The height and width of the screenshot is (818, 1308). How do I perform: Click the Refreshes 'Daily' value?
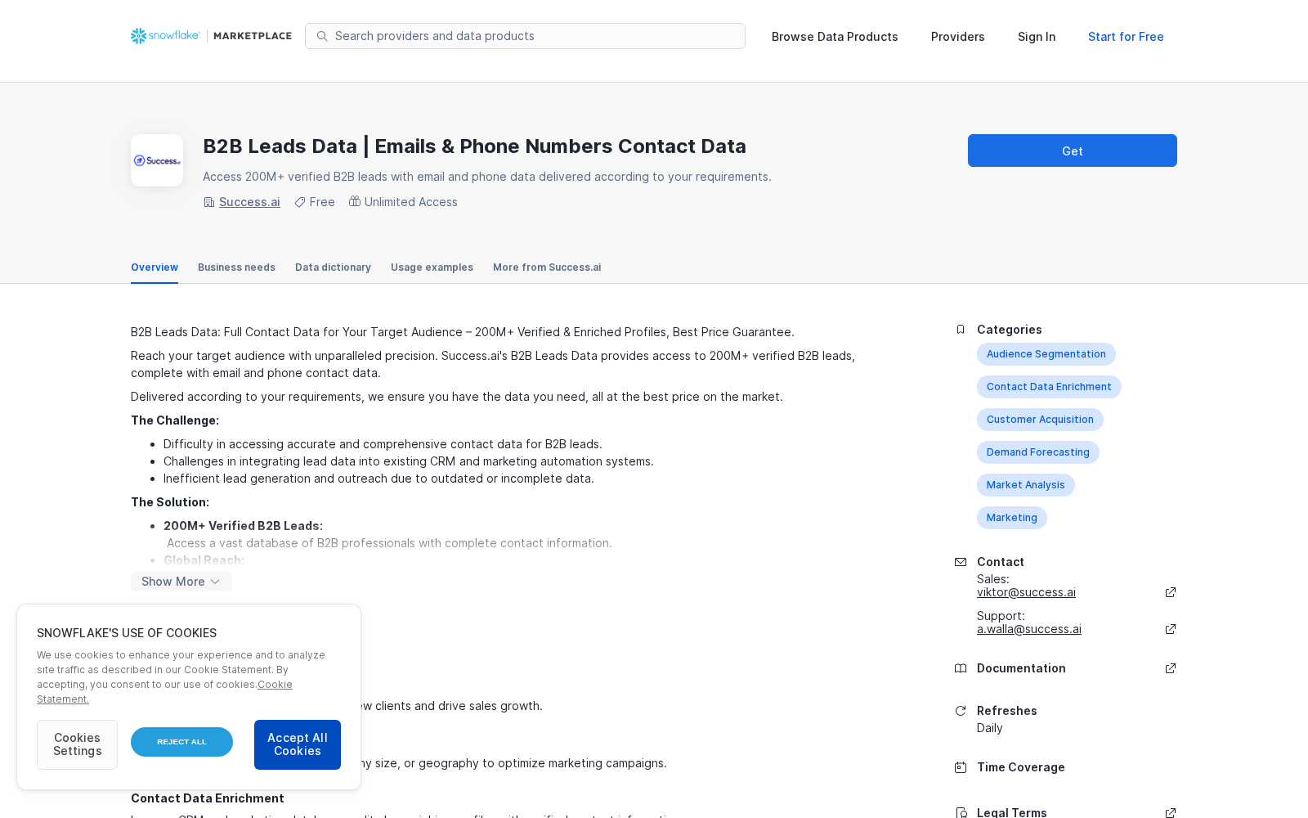990,728
